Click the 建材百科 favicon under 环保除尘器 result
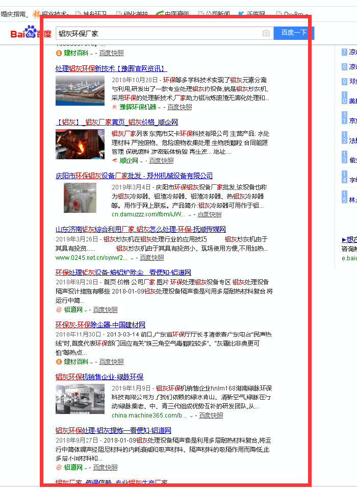Image resolution: width=357 pixels, height=488 pixels. click(x=59, y=361)
